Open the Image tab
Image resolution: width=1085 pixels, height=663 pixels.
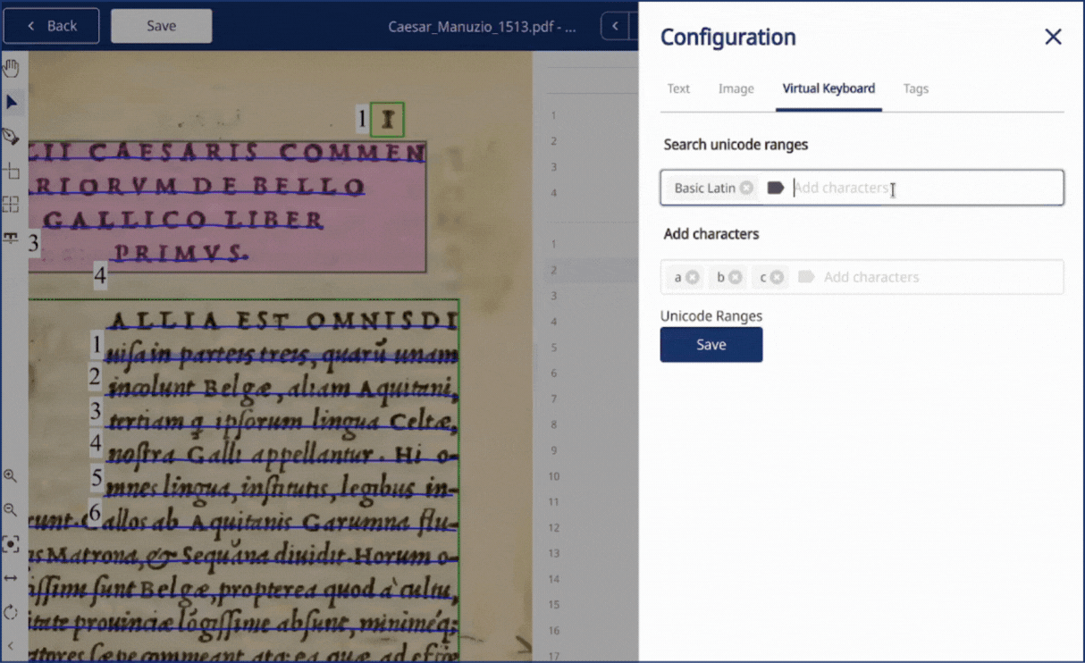736,88
